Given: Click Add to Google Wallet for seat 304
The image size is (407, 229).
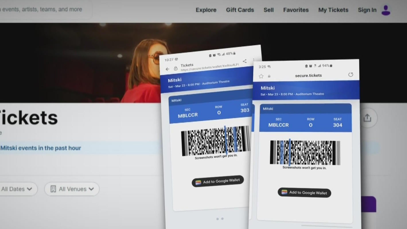Looking at the screenshot, I should tap(304, 193).
